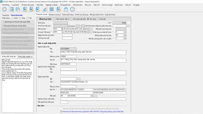The width and height of the screenshot is (203, 114).
Task: Click Mã loại hình code field E21
Action: click(58, 29)
